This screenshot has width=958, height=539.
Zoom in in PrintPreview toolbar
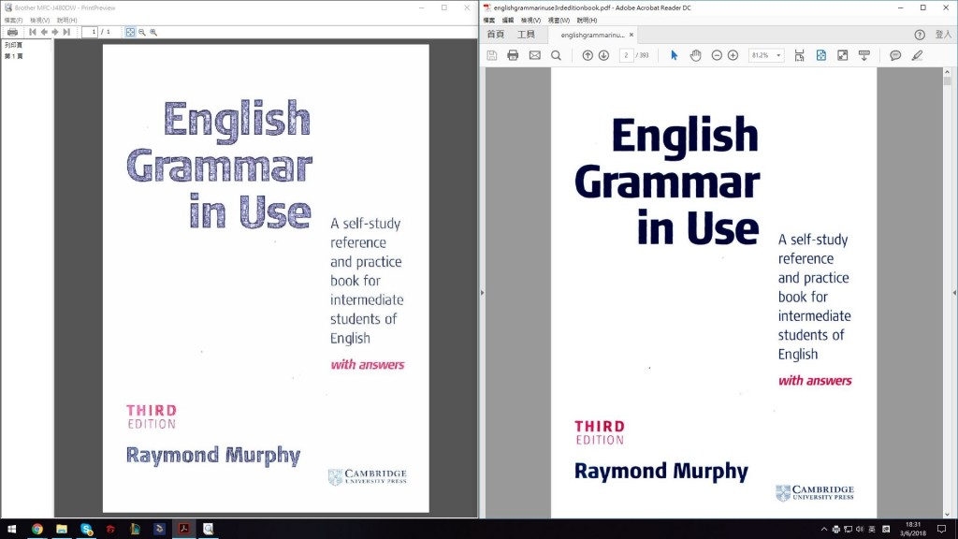pos(153,32)
